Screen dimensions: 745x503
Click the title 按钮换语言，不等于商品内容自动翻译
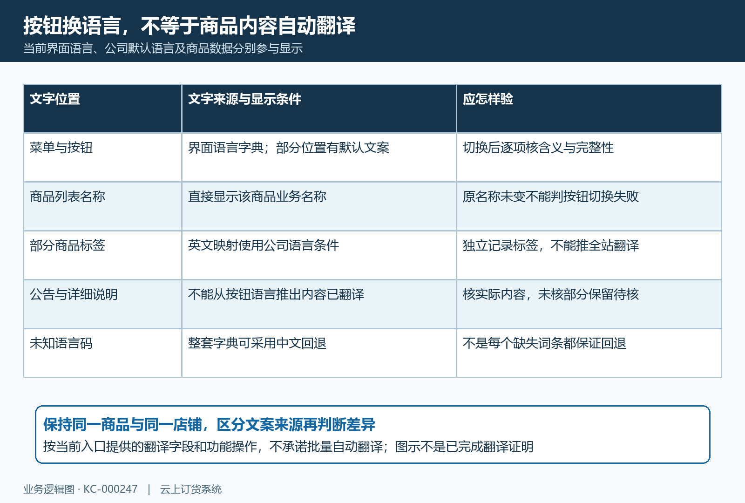[x=190, y=26]
